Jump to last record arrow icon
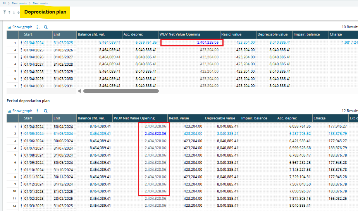This screenshot has width=358, height=211. [x=18, y=12]
